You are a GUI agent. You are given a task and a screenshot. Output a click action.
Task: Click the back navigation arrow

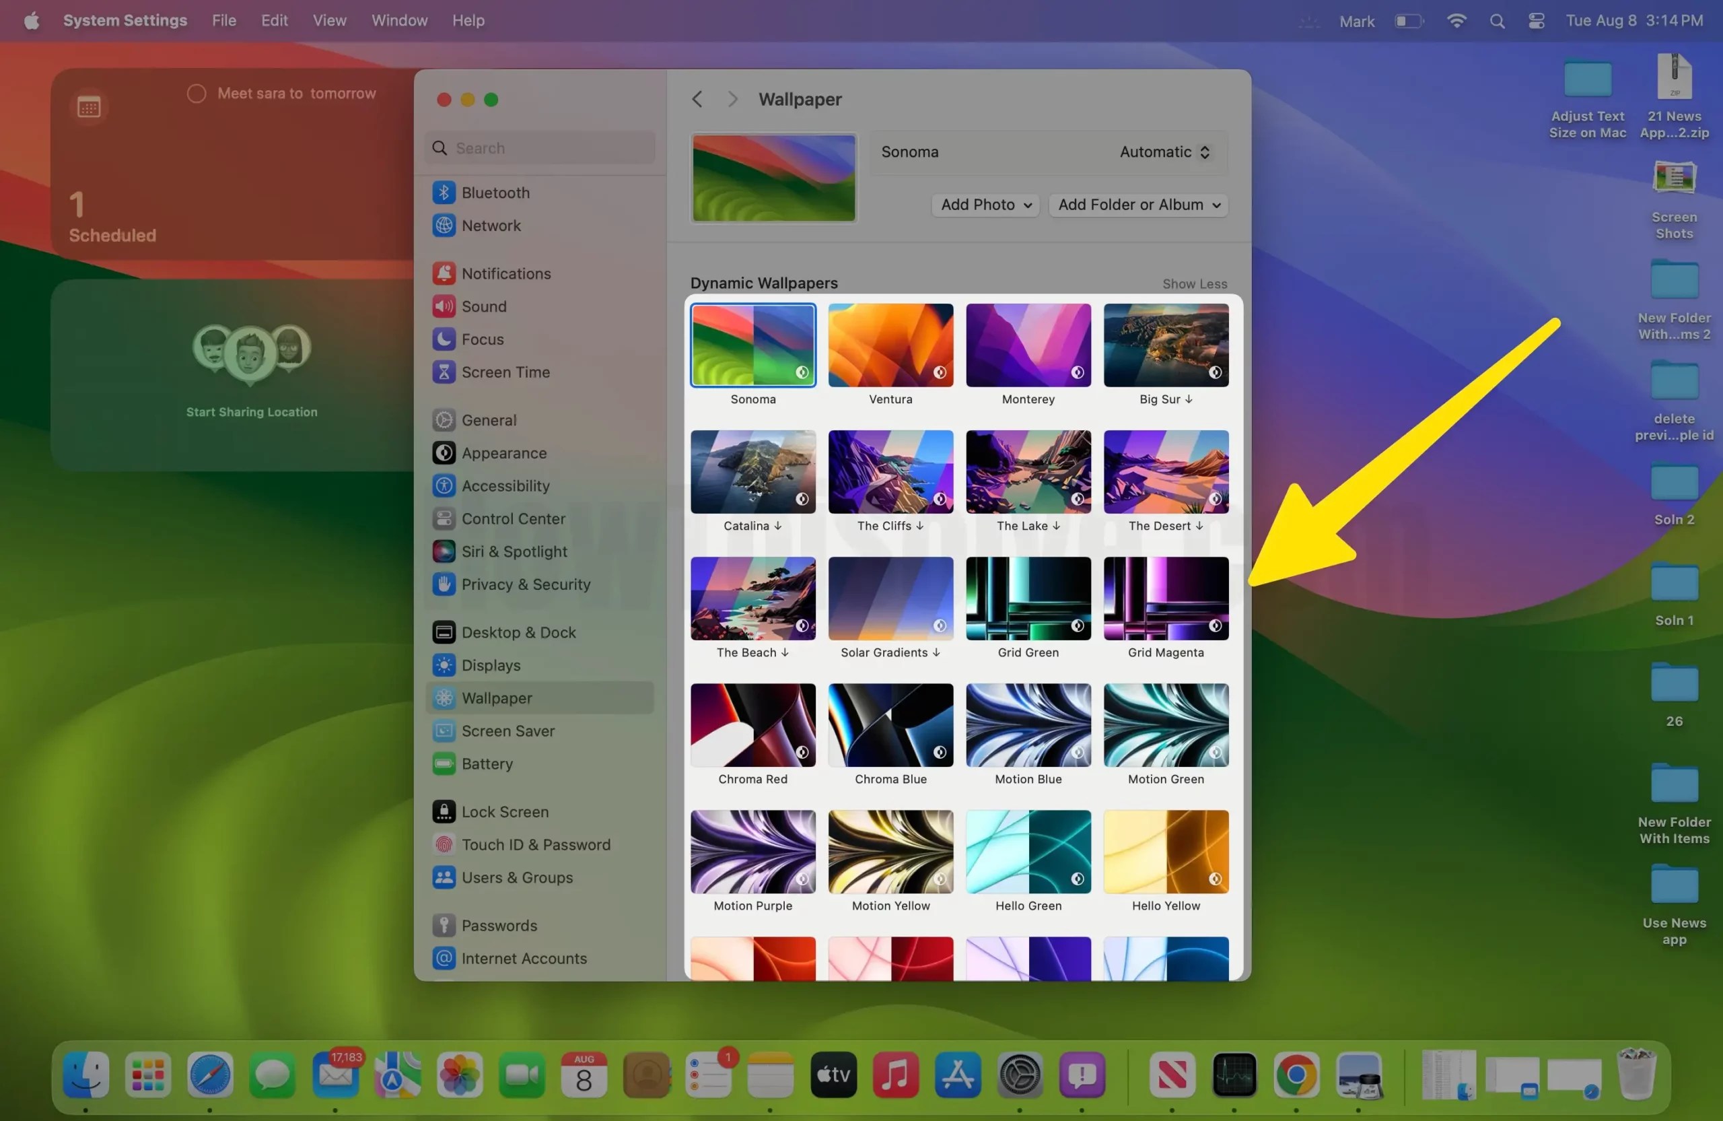point(697,98)
